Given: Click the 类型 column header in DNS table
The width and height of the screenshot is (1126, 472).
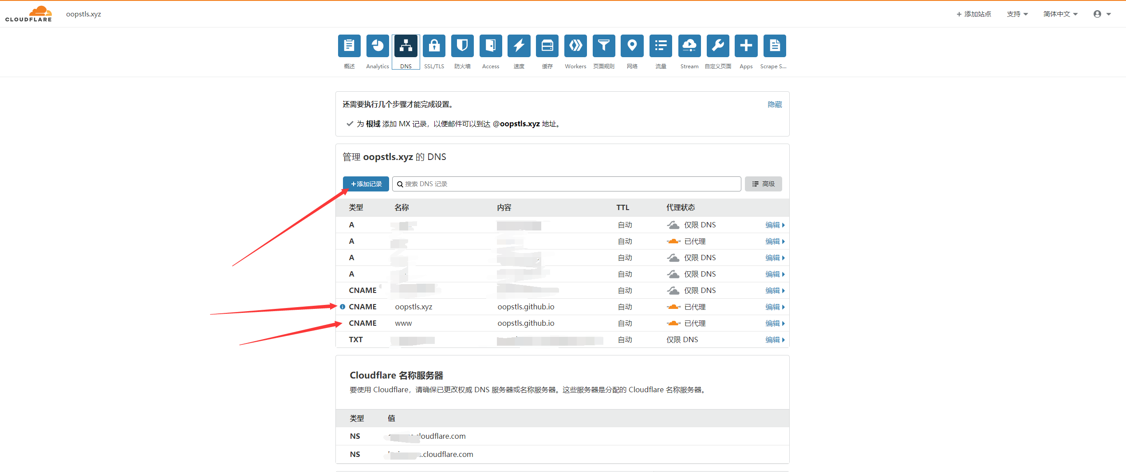Looking at the screenshot, I should tap(356, 207).
